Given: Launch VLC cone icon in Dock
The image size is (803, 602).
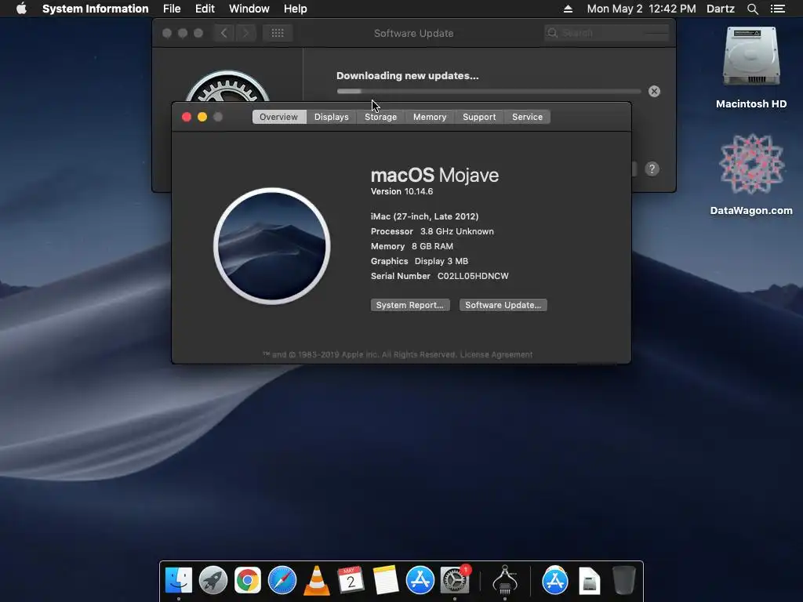Looking at the screenshot, I should [x=317, y=580].
